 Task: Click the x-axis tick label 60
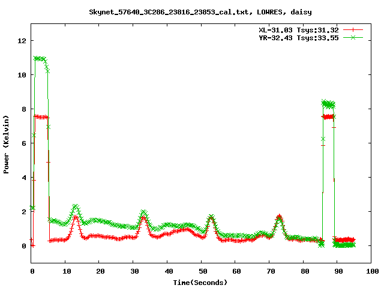click(236, 271)
